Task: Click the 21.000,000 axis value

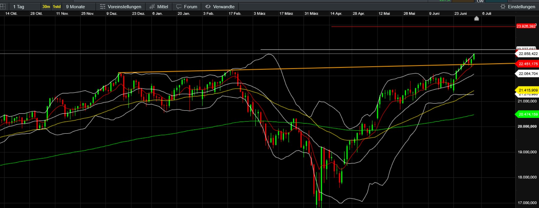Action: (x=527, y=101)
